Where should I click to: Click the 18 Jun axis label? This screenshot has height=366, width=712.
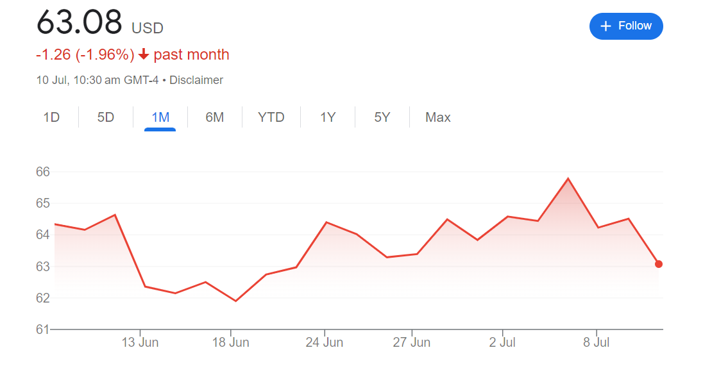tap(231, 343)
